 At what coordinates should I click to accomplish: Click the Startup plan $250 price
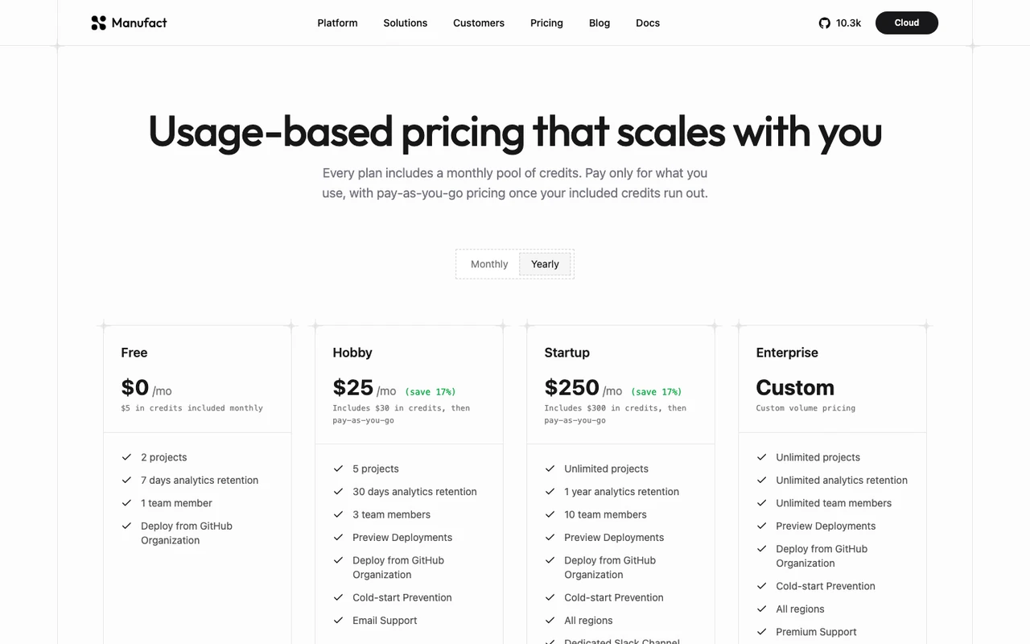coord(572,387)
